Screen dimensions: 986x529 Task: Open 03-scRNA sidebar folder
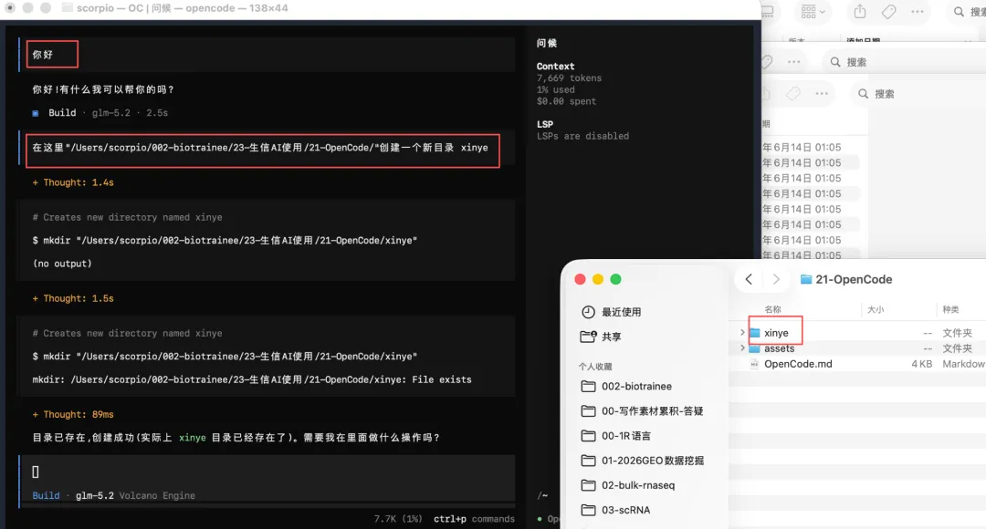(625, 510)
